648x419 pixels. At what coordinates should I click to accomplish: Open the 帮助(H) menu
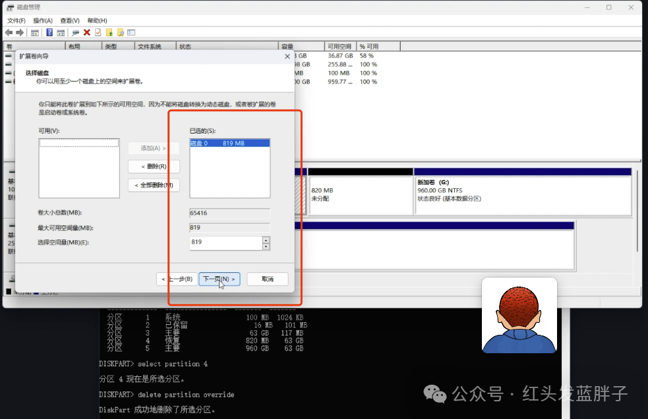point(97,20)
